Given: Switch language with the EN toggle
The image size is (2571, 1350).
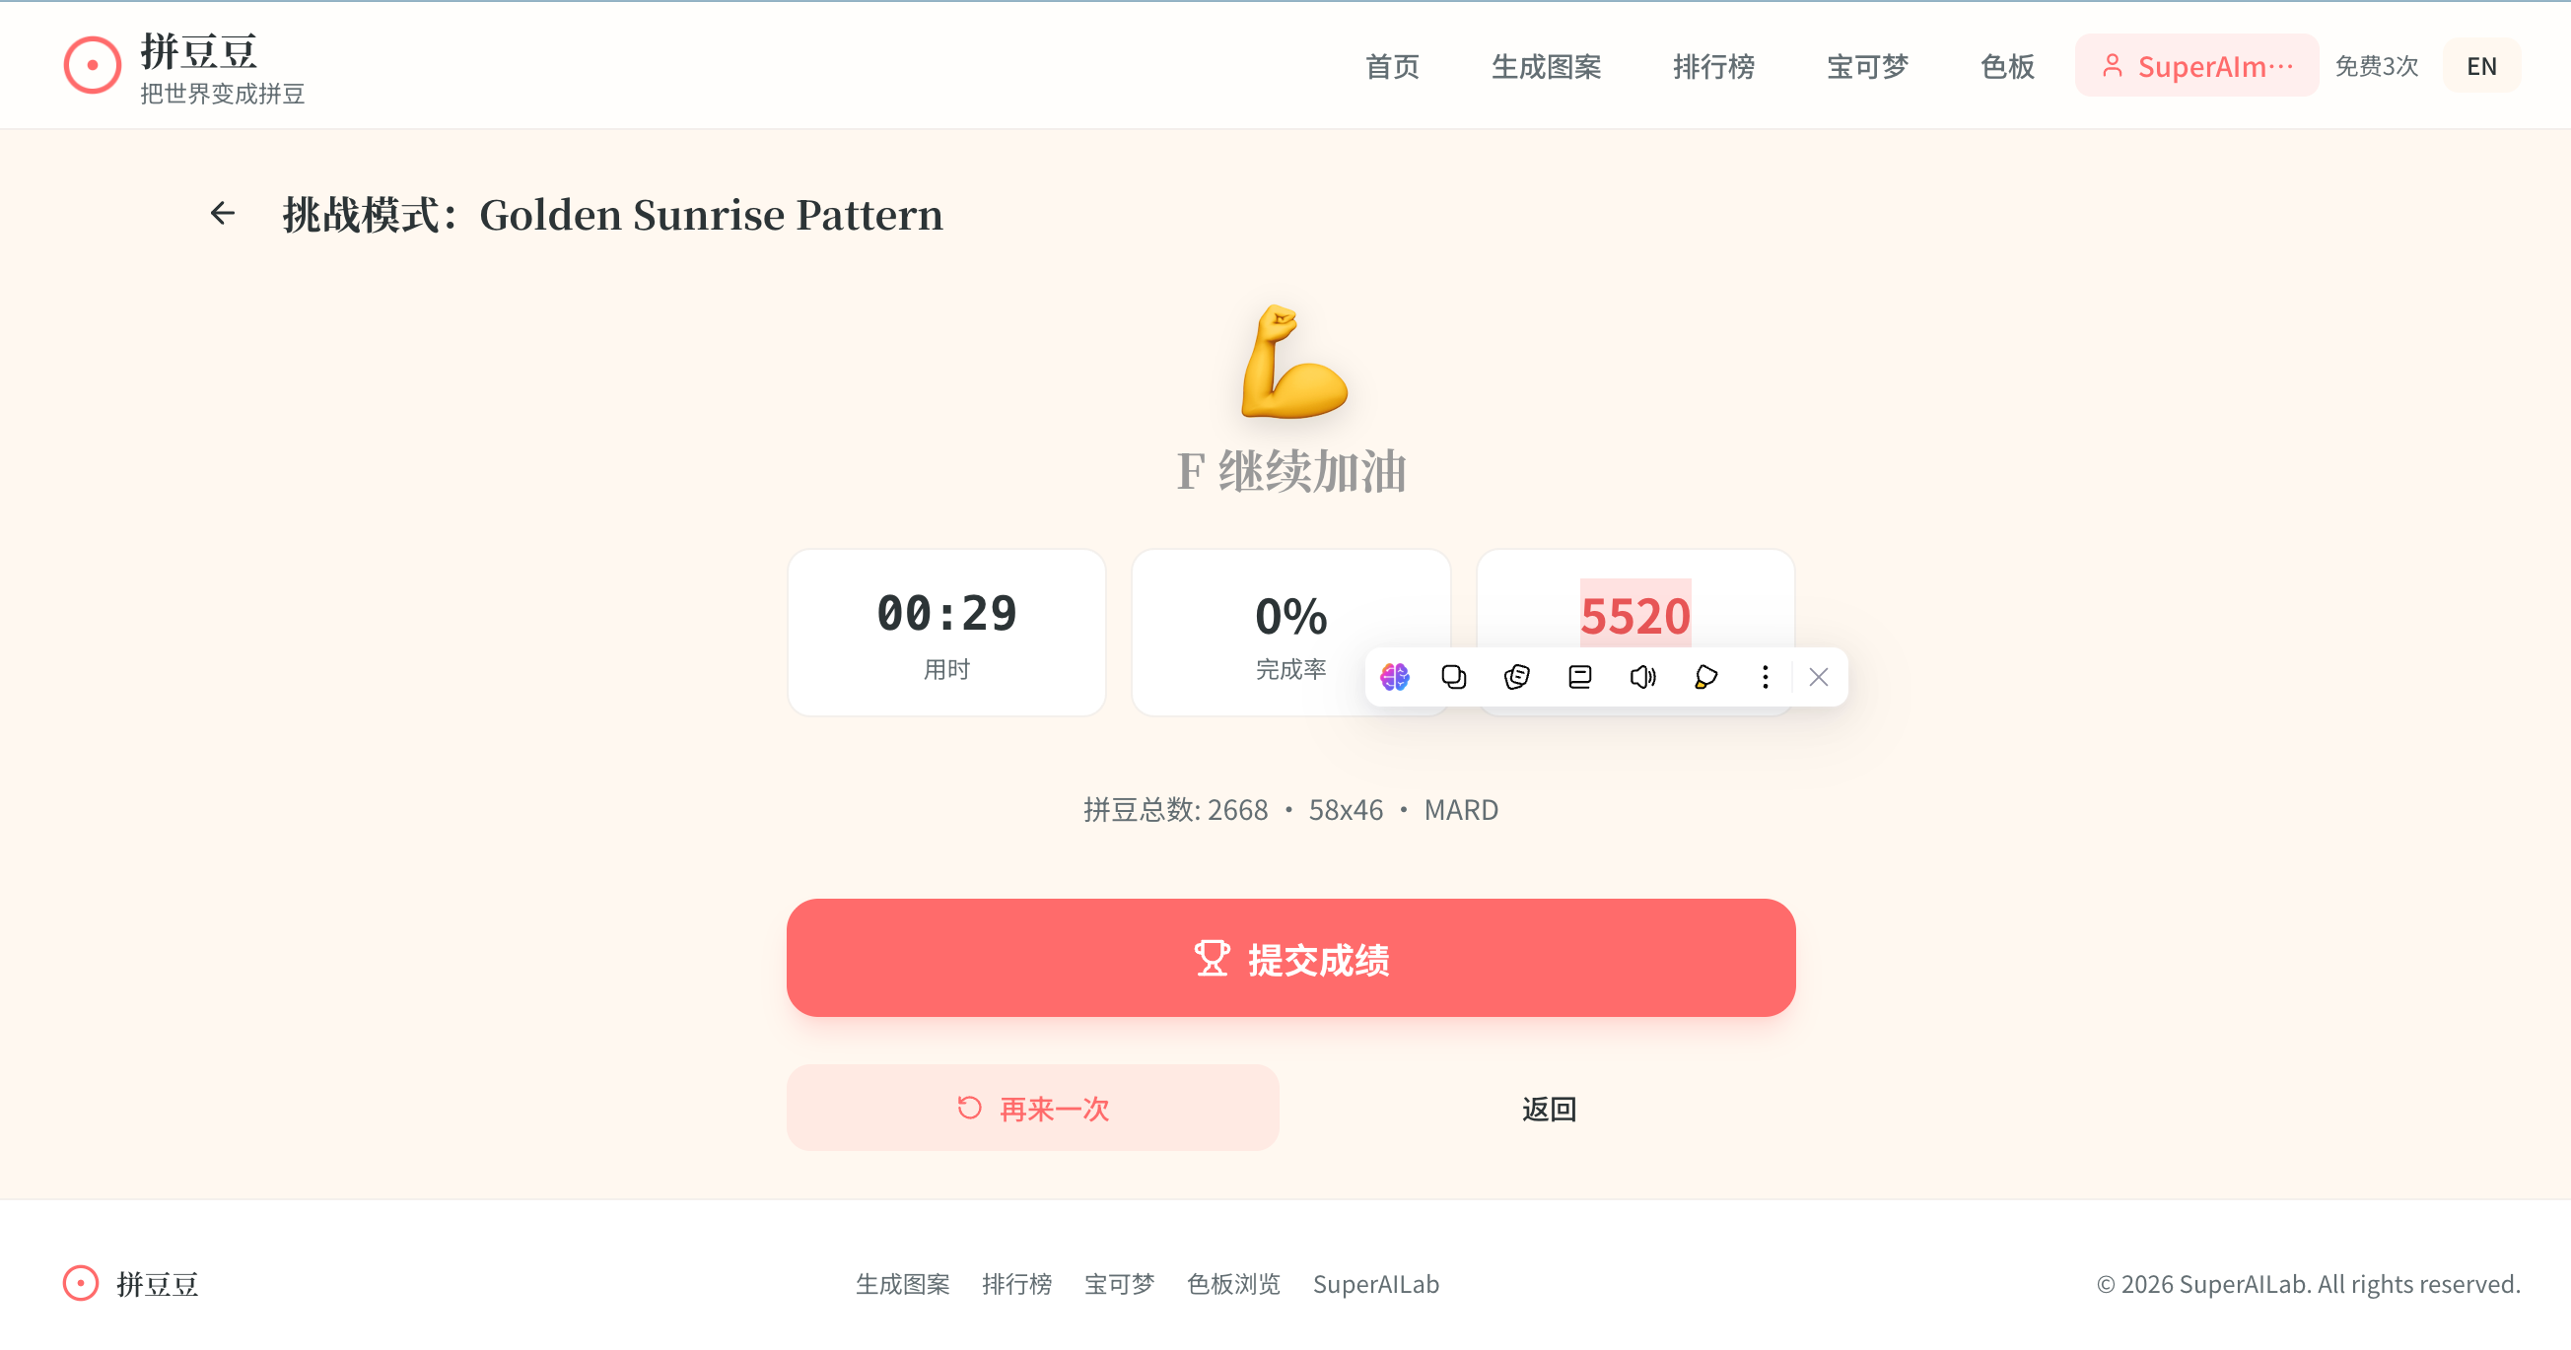Looking at the screenshot, I should point(2481,67).
